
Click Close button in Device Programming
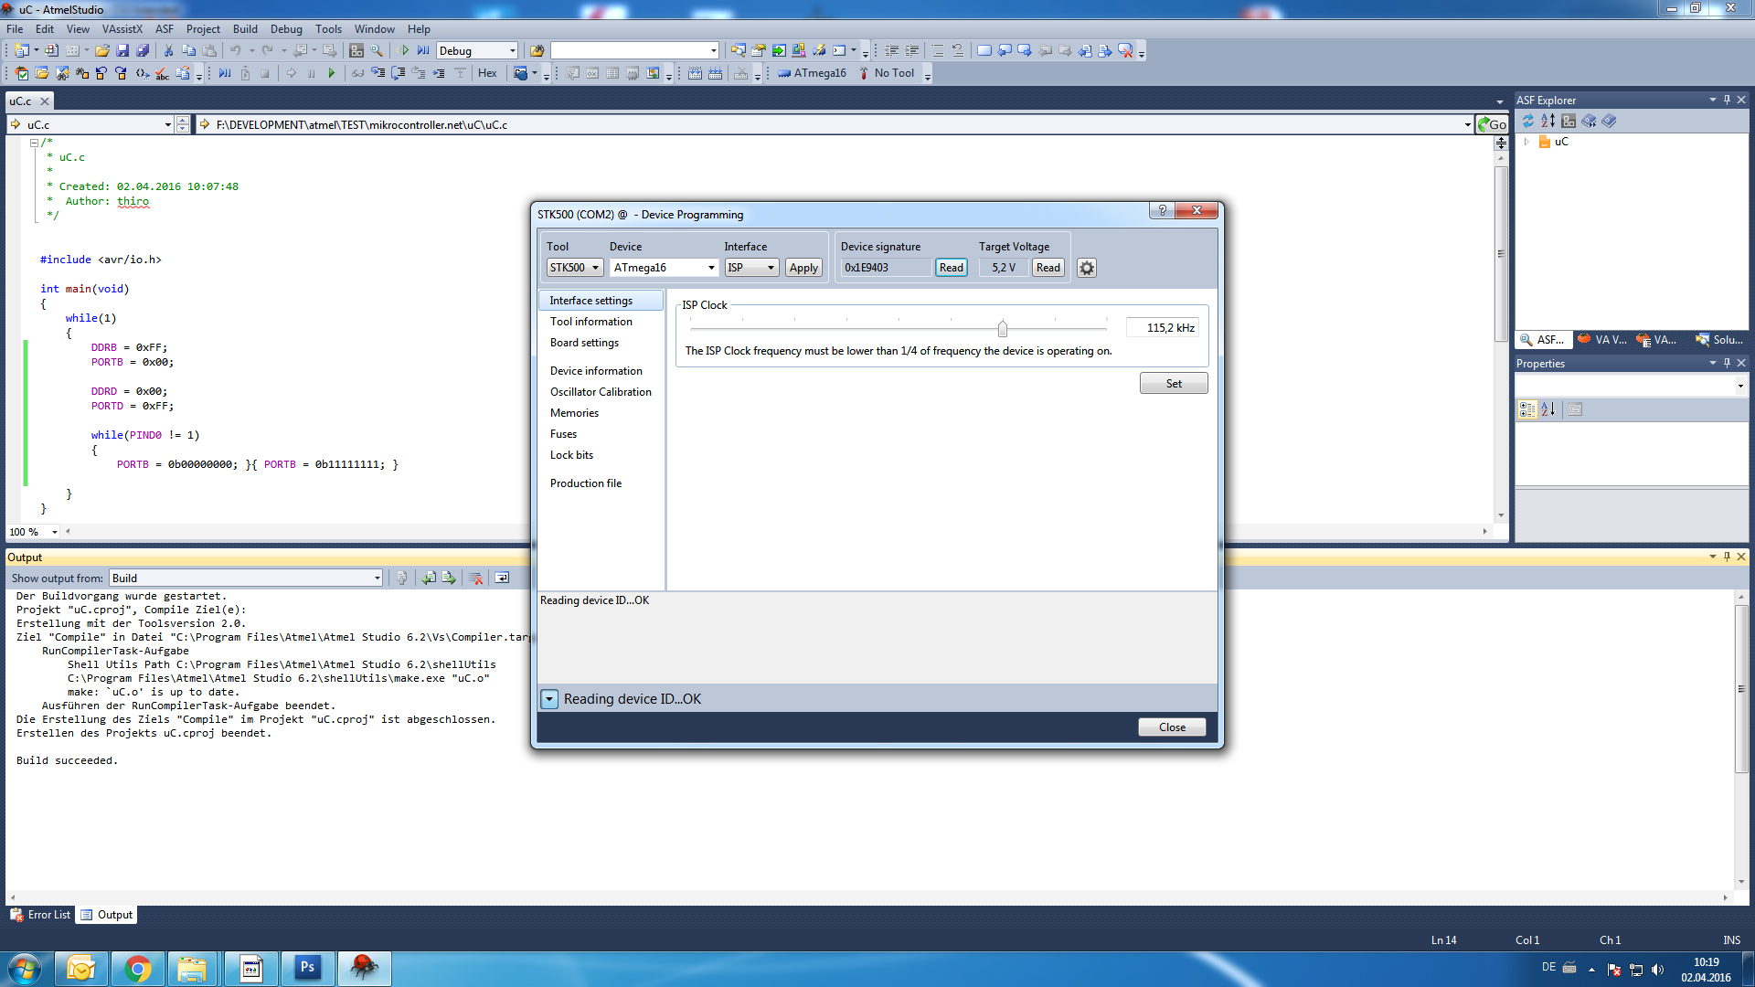(x=1172, y=727)
